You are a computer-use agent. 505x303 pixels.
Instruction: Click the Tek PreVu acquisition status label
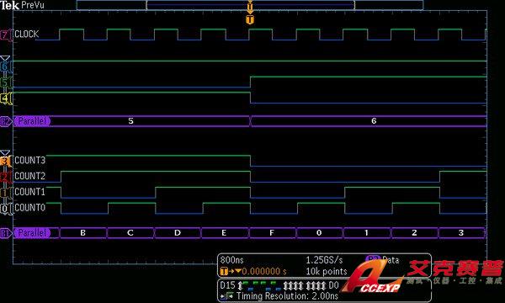22,5
